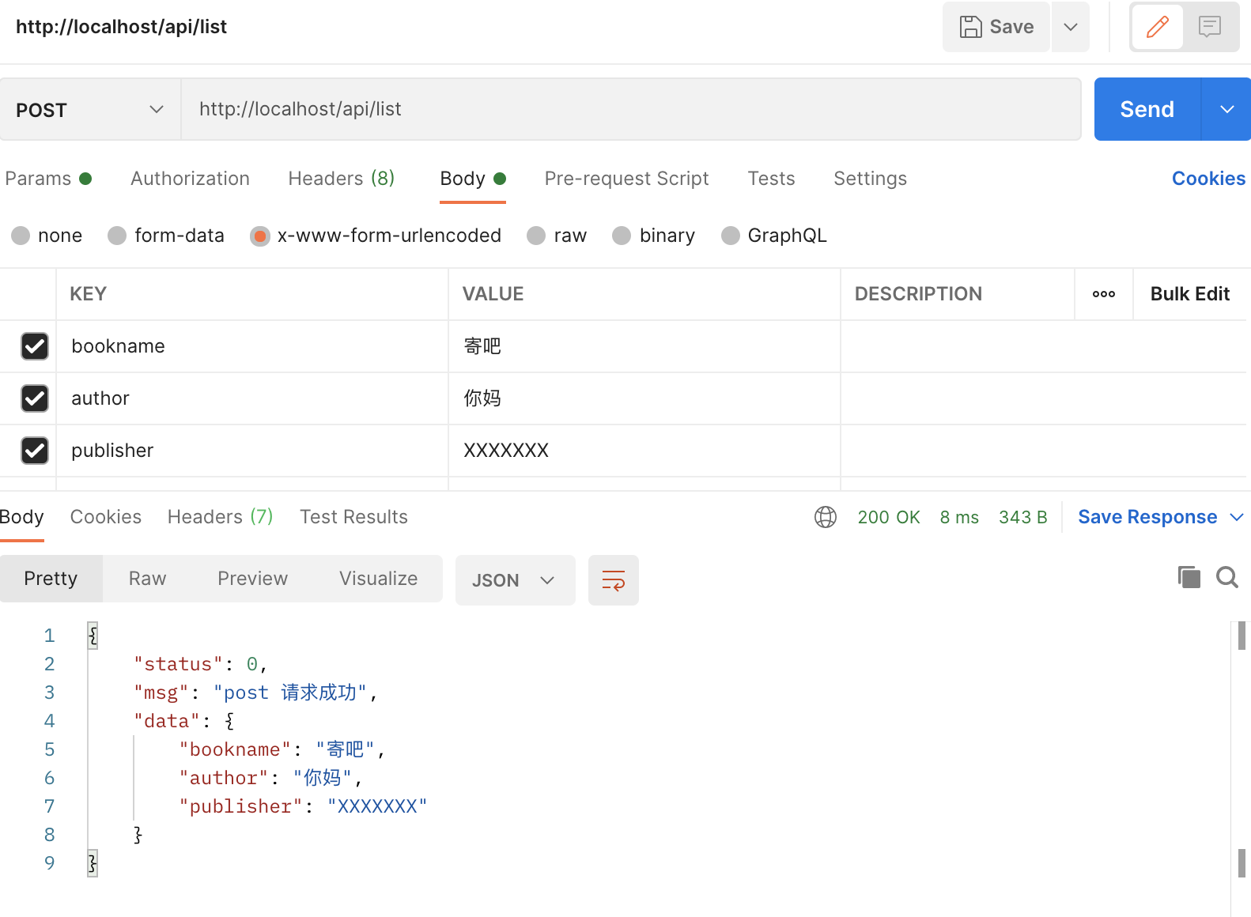Select the GraphQL radio button
This screenshot has width=1251, height=917.
point(731,236)
